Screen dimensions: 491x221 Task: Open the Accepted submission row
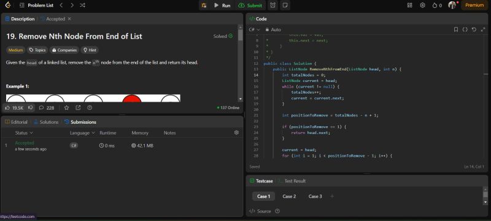click(x=122, y=146)
